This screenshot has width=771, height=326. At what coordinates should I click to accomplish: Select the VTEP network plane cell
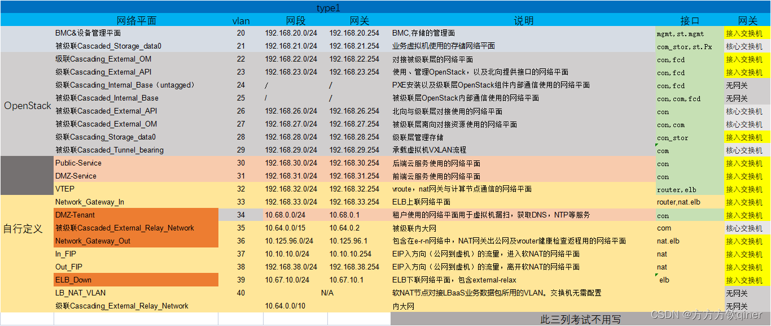point(137,189)
